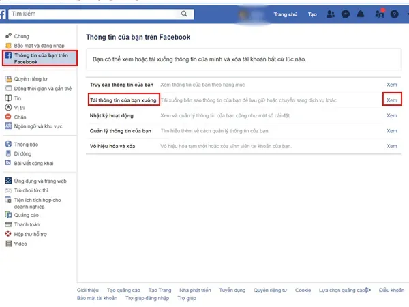Click the Ứng dụng và trang web icon
409x307 pixels.
[8, 181]
